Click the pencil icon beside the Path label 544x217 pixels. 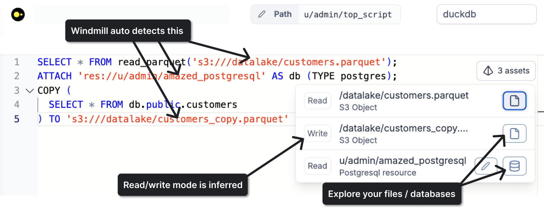[262, 14]
